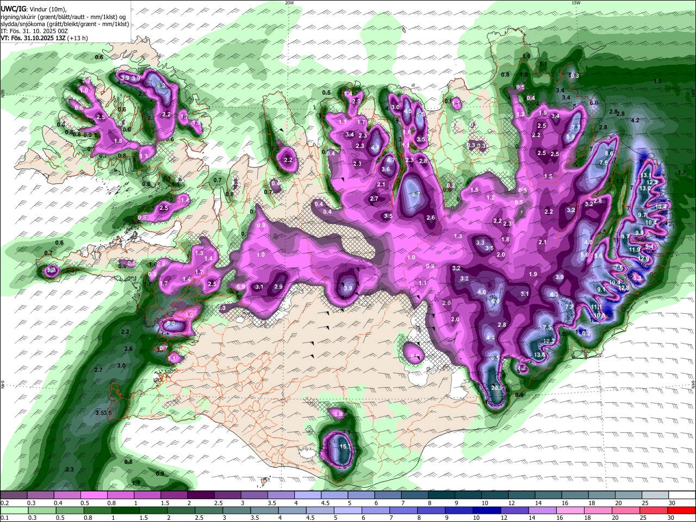Click the dark teal 8–9 snow legend swatch

442,495
